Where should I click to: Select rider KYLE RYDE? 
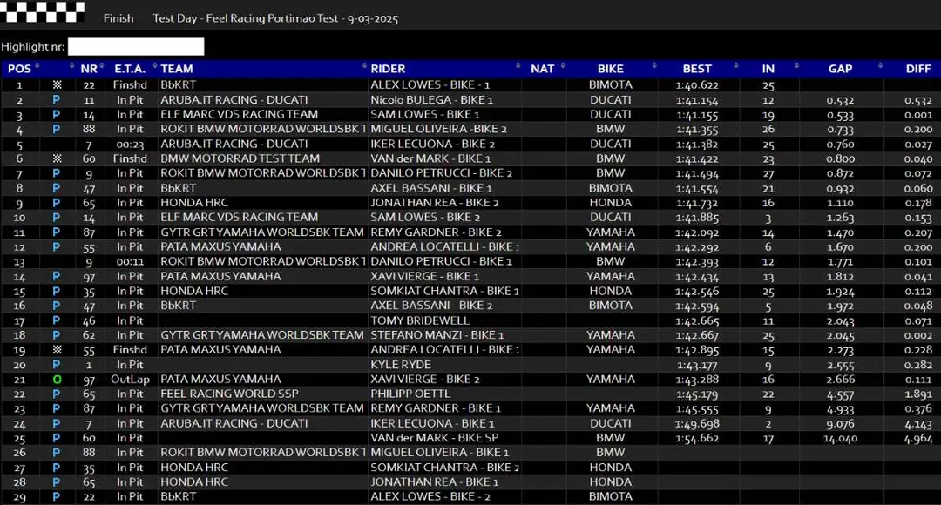400,365
